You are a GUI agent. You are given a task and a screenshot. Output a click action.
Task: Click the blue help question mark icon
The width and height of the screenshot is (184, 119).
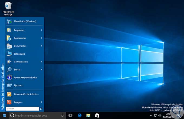(9, 77)
